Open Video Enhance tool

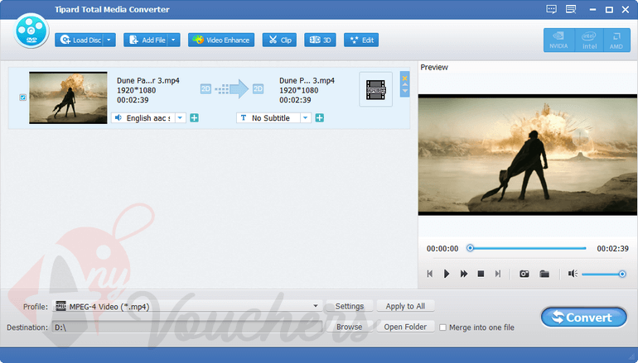point(221,40)
